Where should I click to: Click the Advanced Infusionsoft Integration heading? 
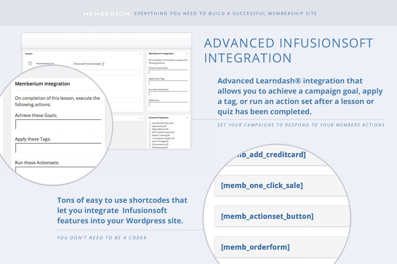coord(288,50)
